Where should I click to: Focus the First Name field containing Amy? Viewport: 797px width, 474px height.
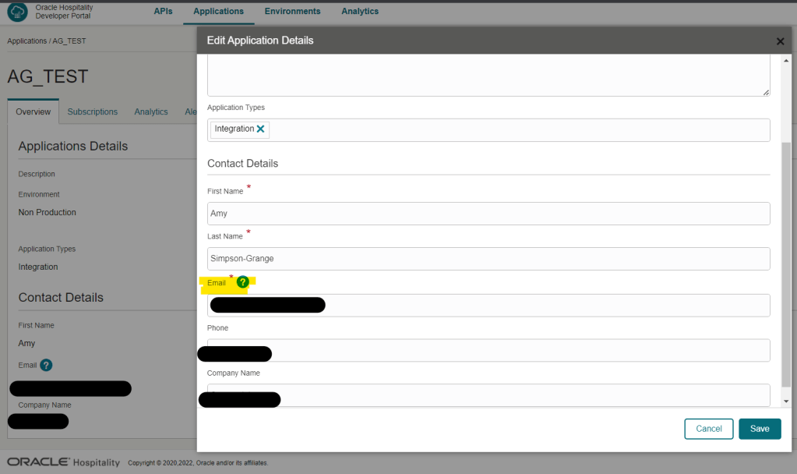pyautogui.click(x=488, y=214)
